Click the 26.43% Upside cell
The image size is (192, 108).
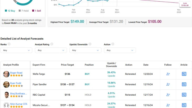[112, 74]
